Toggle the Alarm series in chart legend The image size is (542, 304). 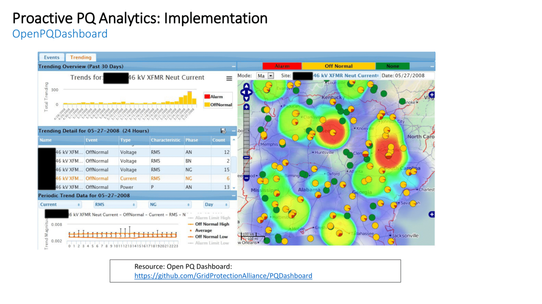(213, 97)
